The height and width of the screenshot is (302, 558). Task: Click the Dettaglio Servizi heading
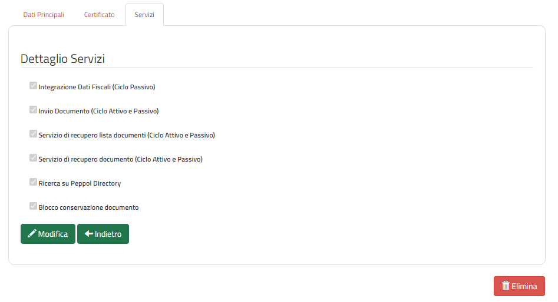pos(62,59)
